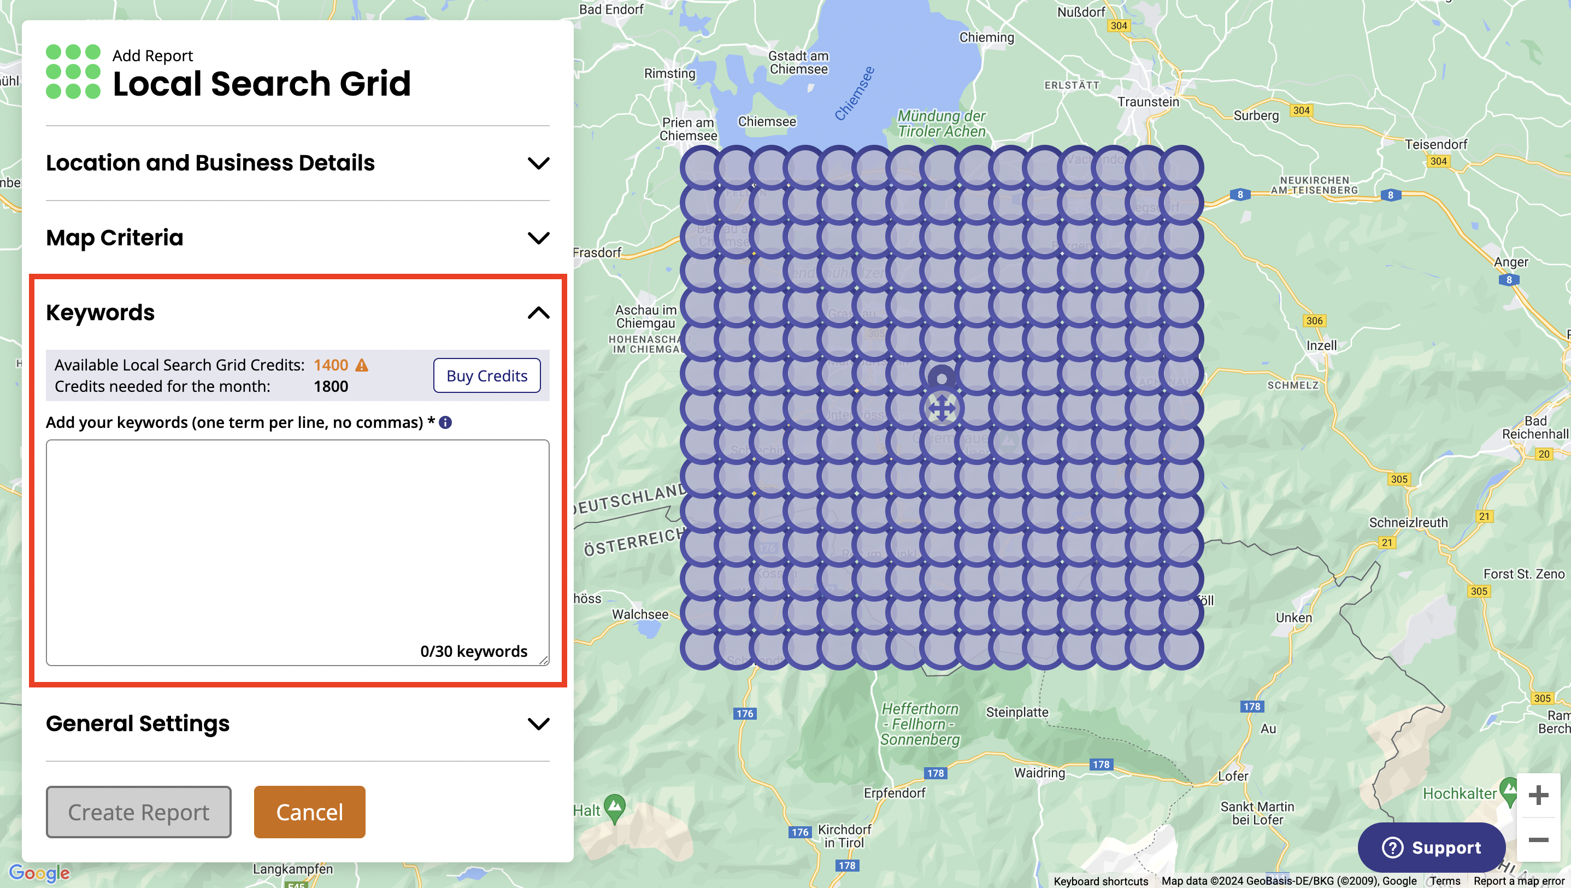
Task: Zoom in the map with plus icon
Action: [x=1538, y=795]
